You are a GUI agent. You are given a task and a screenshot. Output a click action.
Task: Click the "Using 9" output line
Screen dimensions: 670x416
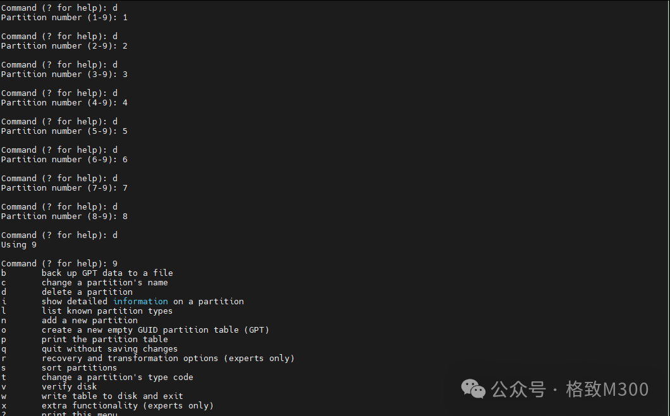[x=19, y=244]
